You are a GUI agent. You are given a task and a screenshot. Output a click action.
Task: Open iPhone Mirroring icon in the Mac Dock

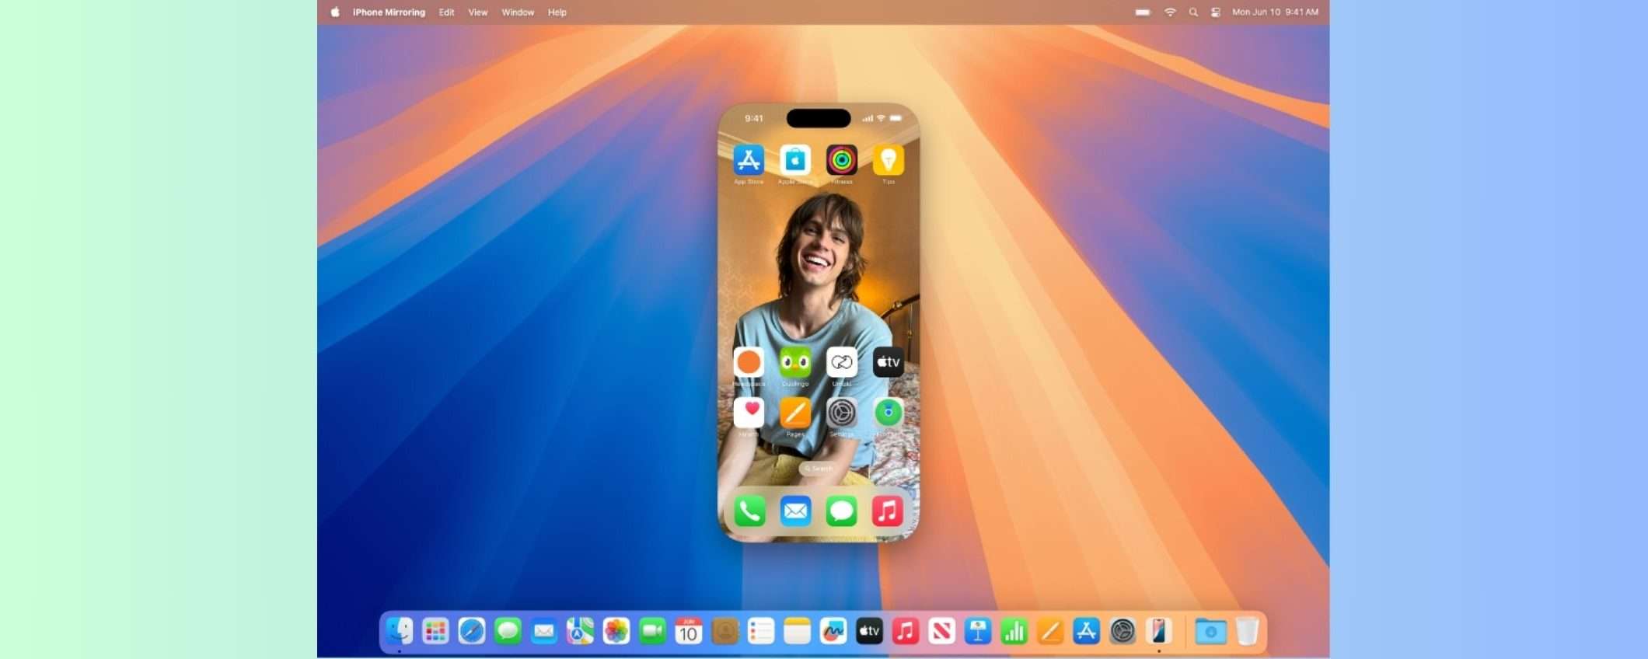pyautogui.click(x=1158, y=631)
